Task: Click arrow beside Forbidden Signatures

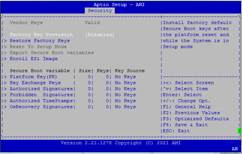Action: (5, 95)
